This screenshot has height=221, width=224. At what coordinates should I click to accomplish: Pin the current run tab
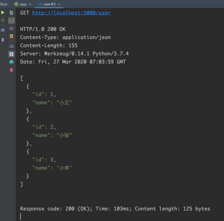3,40
